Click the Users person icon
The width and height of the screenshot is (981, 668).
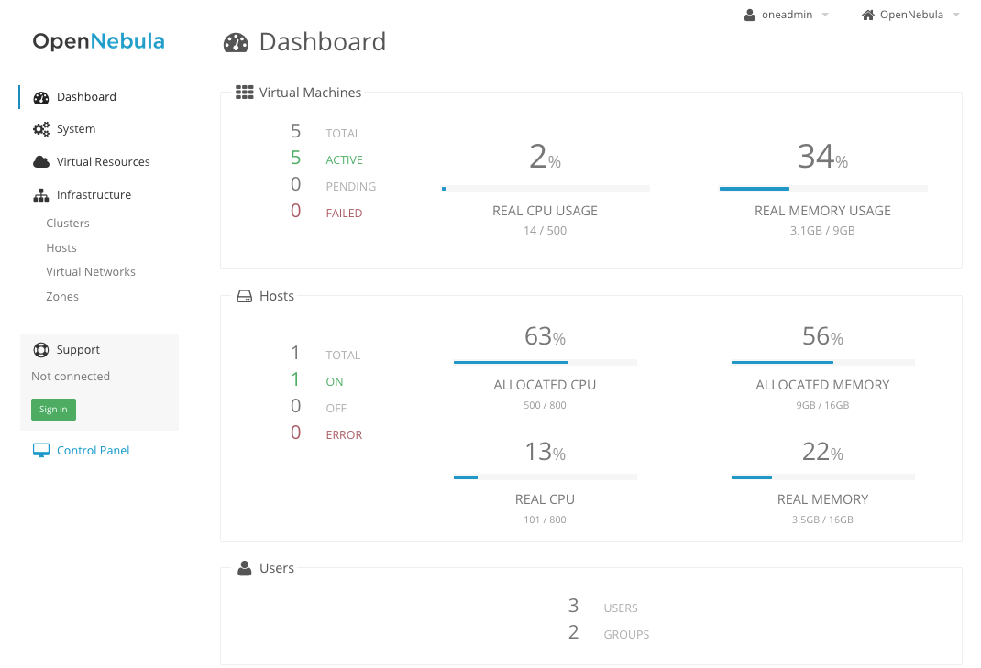pos(245,568)
